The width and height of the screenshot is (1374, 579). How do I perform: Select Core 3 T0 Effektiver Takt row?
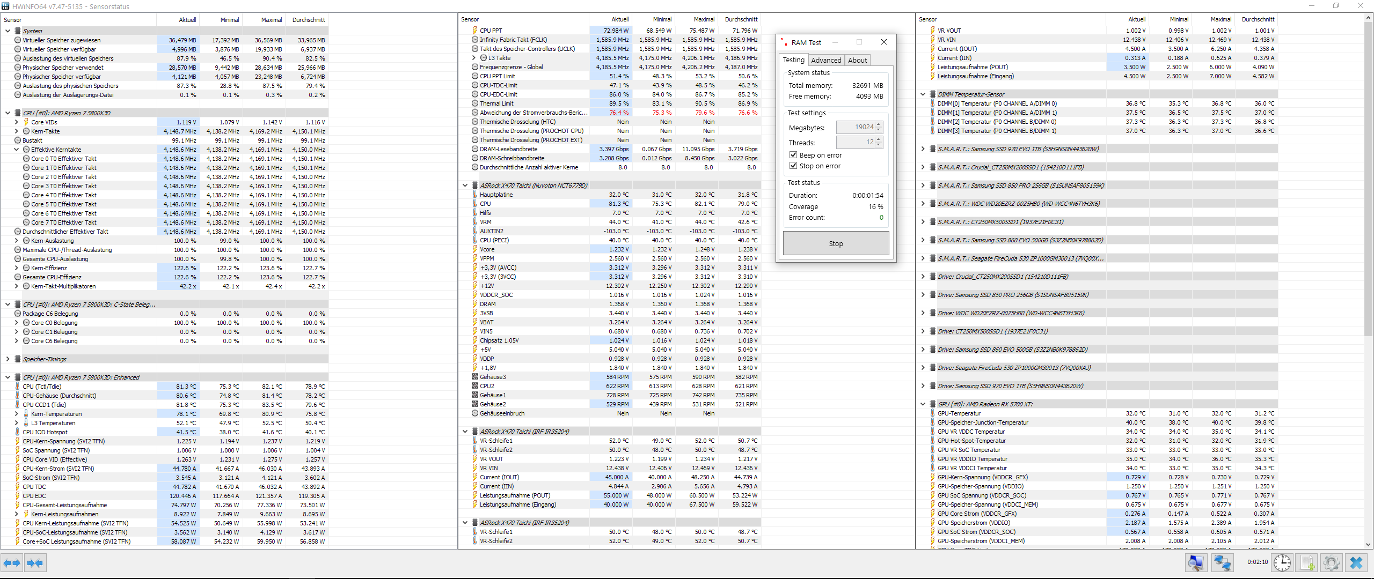[x=164, y=185]
